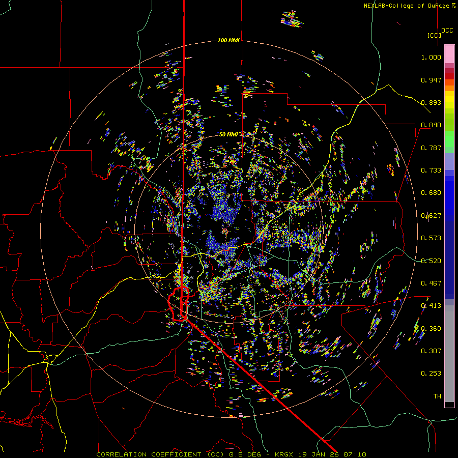Click the 1.000 value on the scale
This screenshot has width=458, height=458.
(x=431, y=57)
